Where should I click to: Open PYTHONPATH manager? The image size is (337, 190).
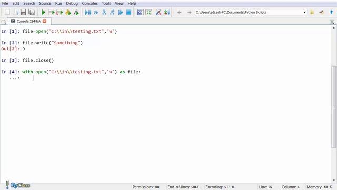pos(167,12)
